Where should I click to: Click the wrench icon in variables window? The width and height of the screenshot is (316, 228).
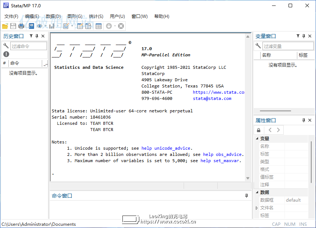pos(258,46)
